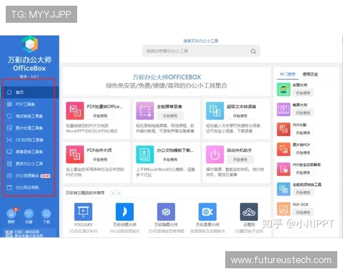The height and width of the screenshot is (274, 343).
Task: Open the 万彩脑图大师 software icon
Action: (166, 212)
